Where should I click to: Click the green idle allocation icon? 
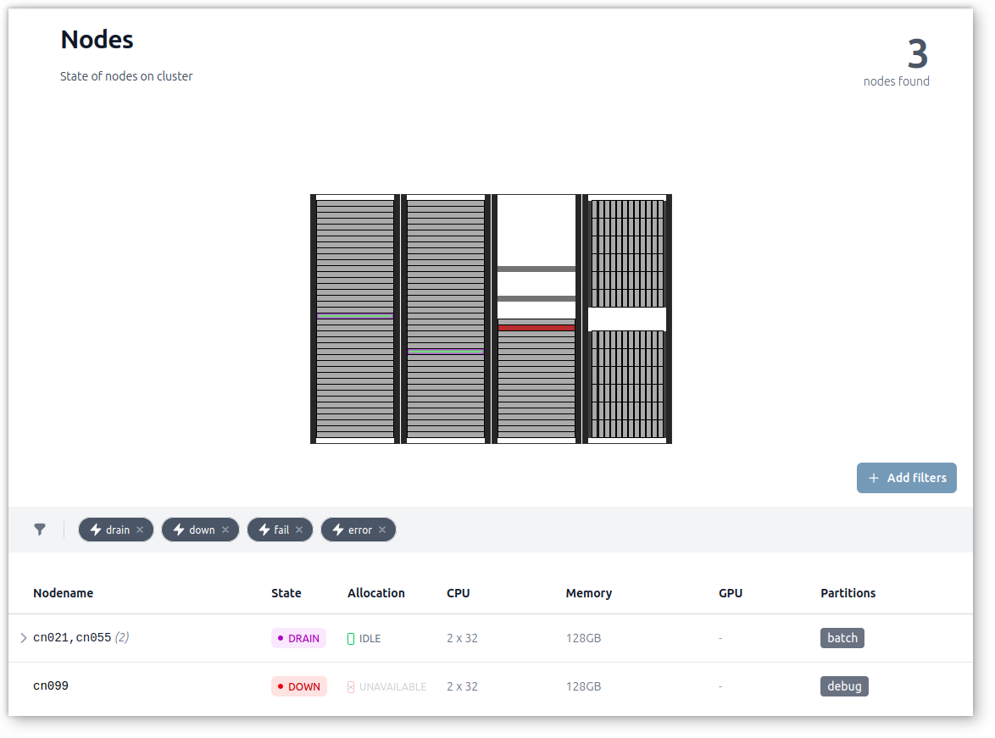point(351,638)
